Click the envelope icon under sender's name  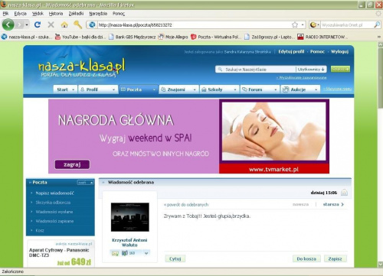point(115,253)
